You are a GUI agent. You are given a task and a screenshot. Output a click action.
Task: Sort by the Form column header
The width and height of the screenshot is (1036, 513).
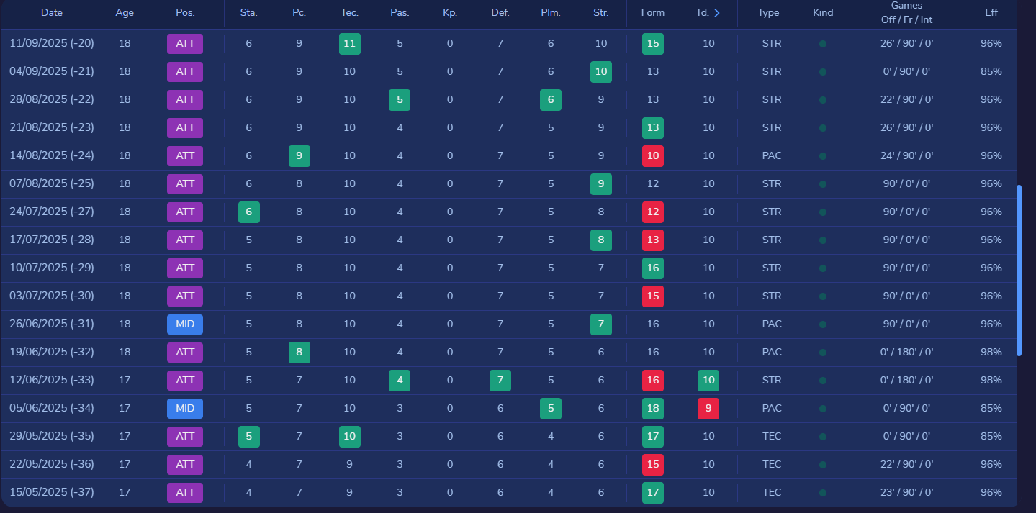click(x=652, y=13)
